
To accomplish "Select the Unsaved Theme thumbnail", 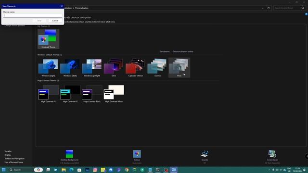I will tap(48, 39).
